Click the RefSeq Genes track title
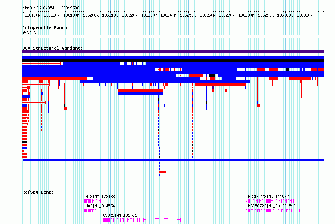The image size is (335, 224). [38, 192]
